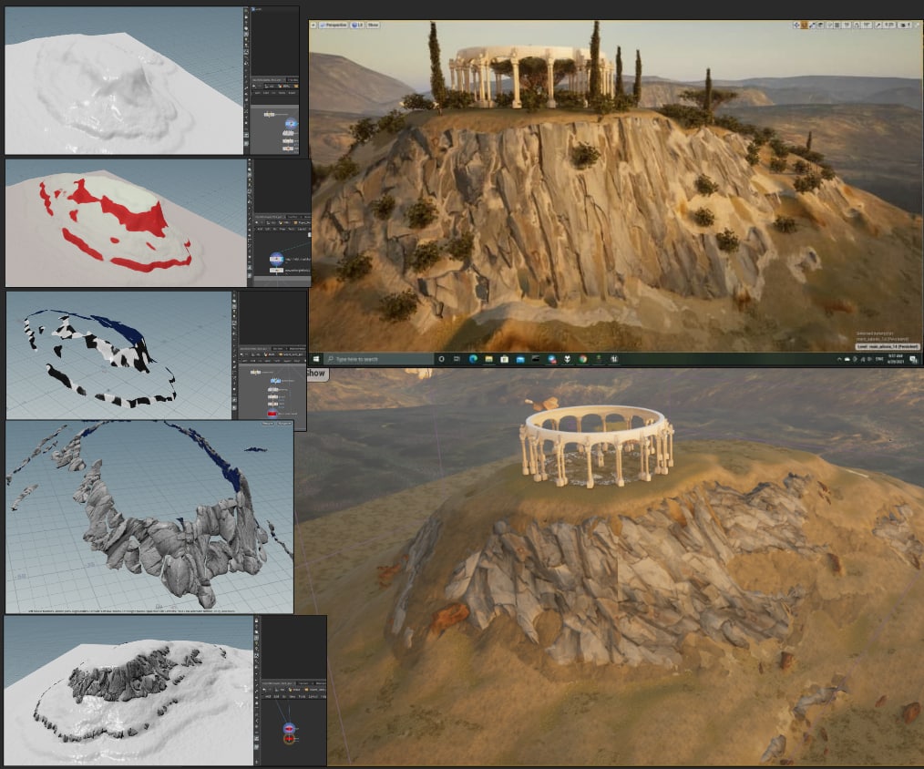Open the Show menu in the viewport
924x769 pixels.
tap(373, 25)
